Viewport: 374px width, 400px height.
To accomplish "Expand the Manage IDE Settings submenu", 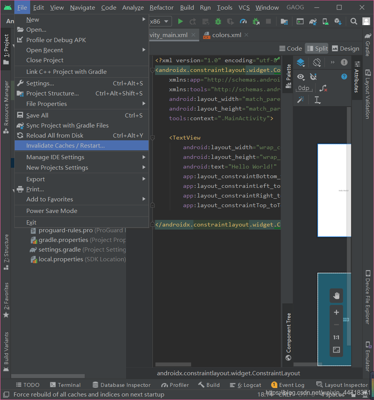I will point(55,157).
